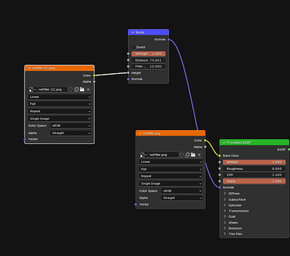Click BSDF output socket
This screenshot has height=256, width=290.
pyautogui.click(x=289, y=150)
